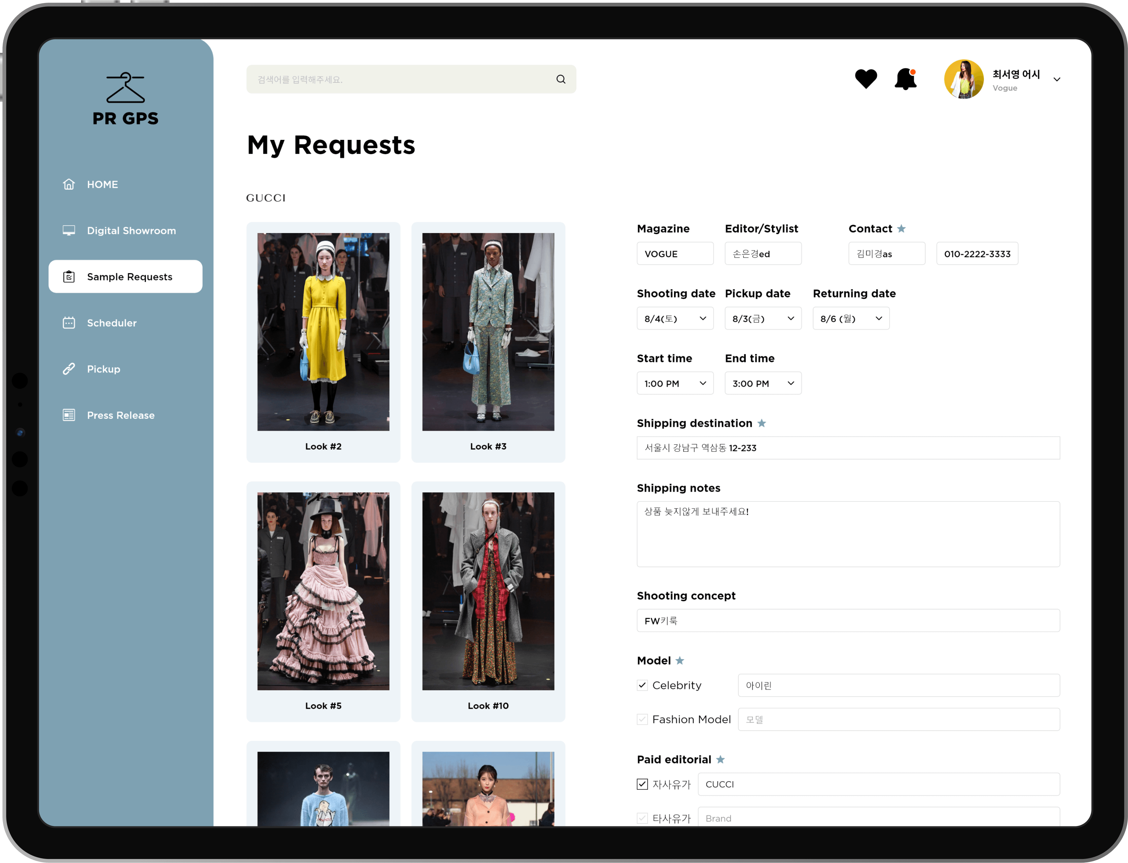This screenshot has height=863, width=1128.
Task: Click the Fashion Model name field
Action: tap(899, 719)
